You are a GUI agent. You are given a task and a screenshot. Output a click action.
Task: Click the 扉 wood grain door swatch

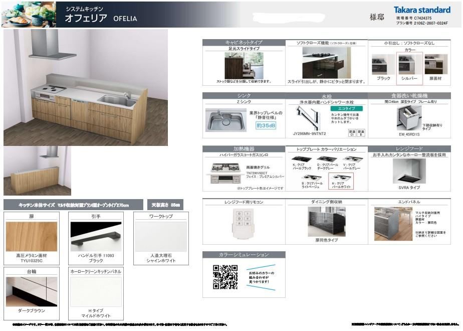(32, 237)
